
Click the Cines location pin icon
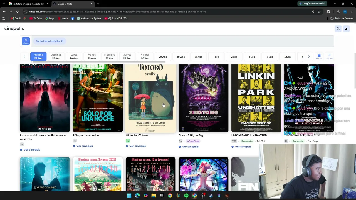coord(26,41)
